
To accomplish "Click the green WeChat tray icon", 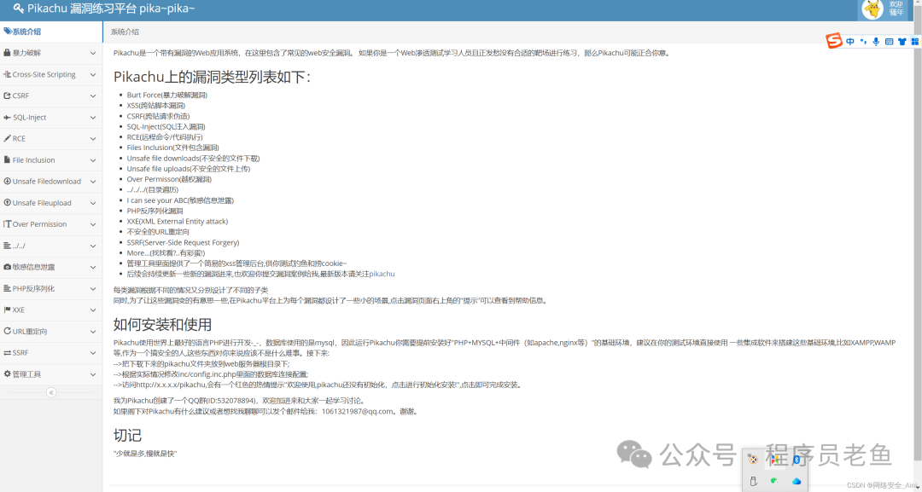I will (774, 481).
